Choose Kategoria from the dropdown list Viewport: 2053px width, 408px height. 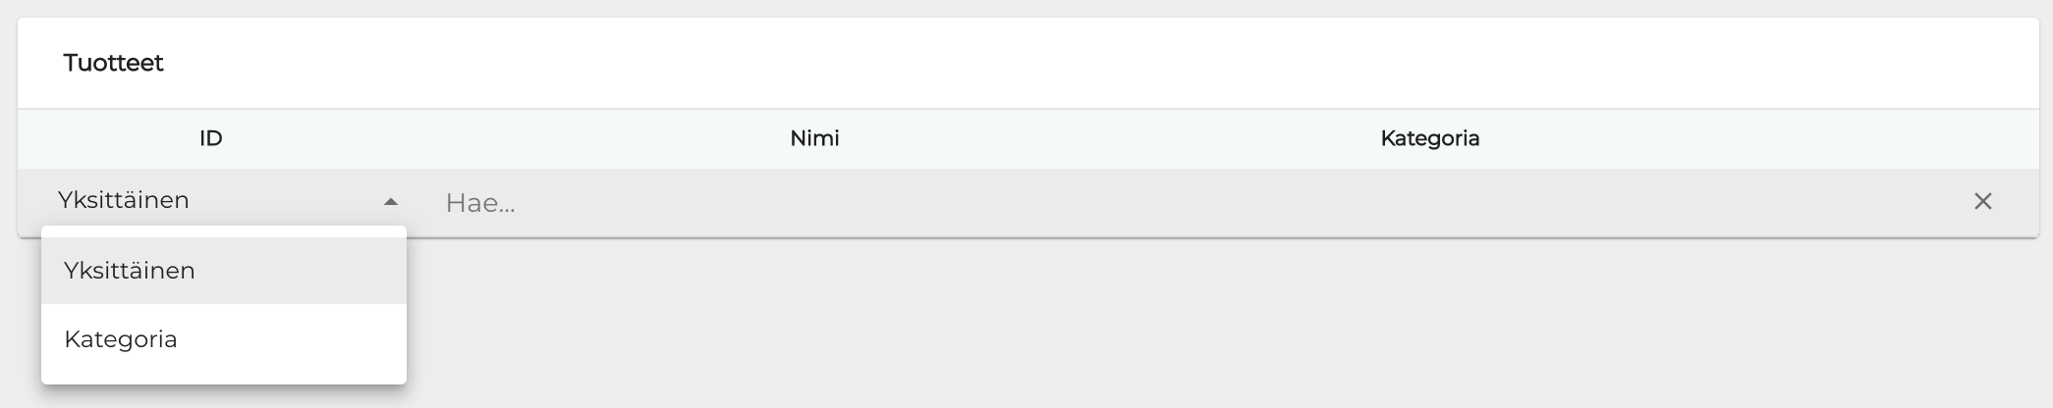(121, 339)
